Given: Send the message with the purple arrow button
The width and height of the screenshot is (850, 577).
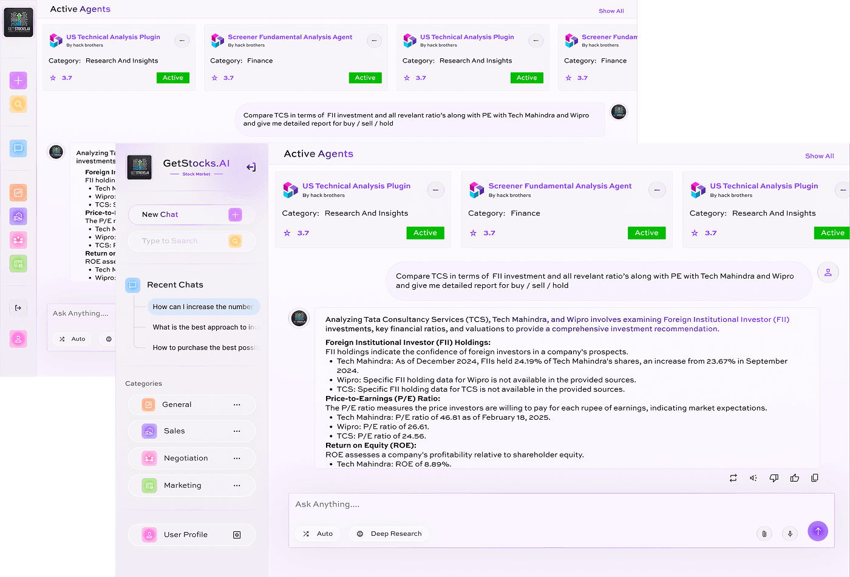Looking at the screenshot, I should click(818, 531).
